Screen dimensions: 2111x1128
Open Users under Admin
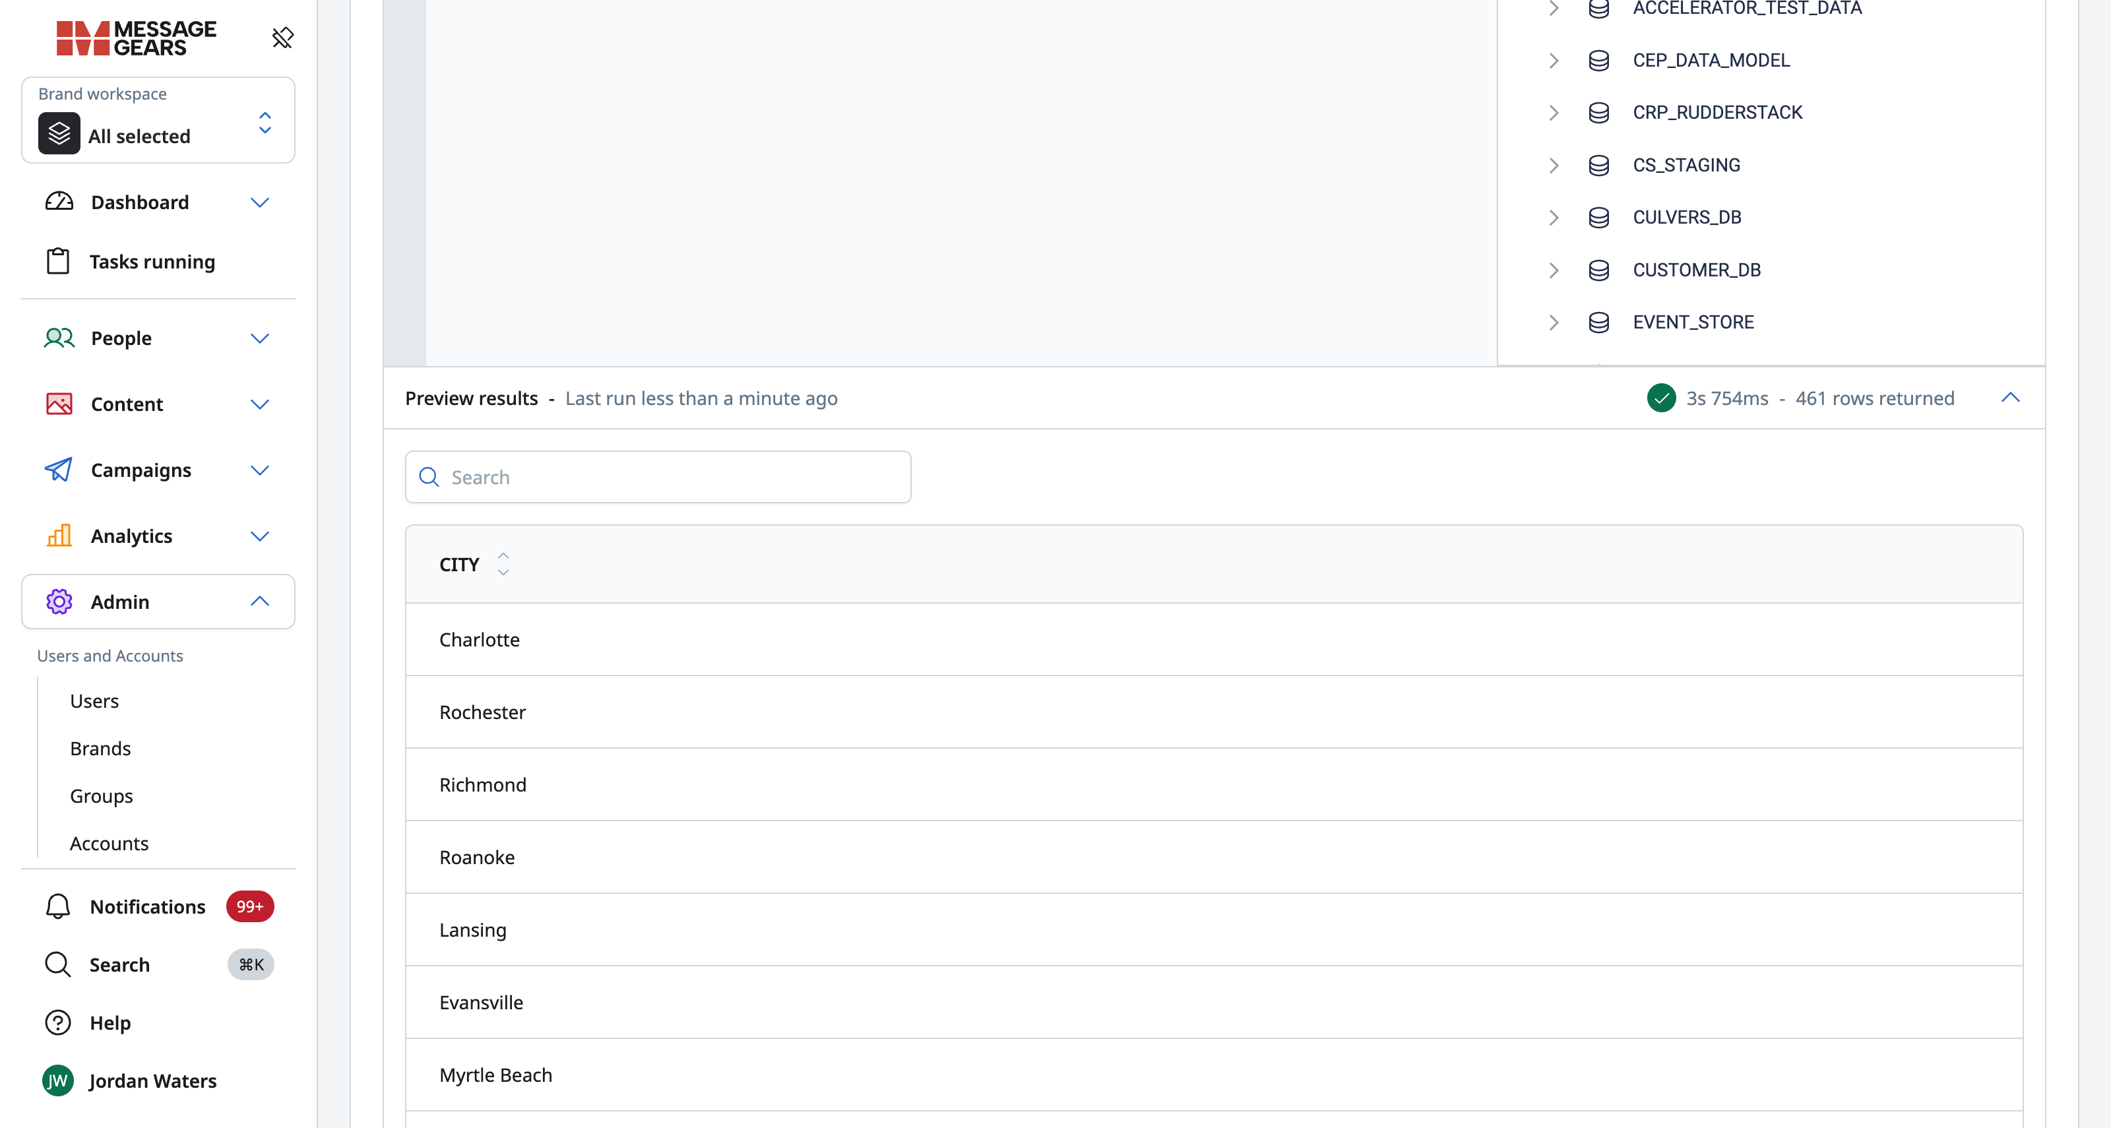[x=94, y=701]
